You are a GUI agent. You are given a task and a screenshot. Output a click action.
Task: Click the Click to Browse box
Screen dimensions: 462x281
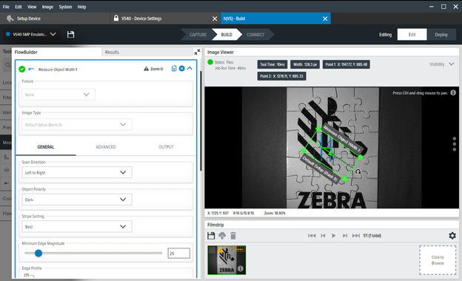(x=438, y=260)
